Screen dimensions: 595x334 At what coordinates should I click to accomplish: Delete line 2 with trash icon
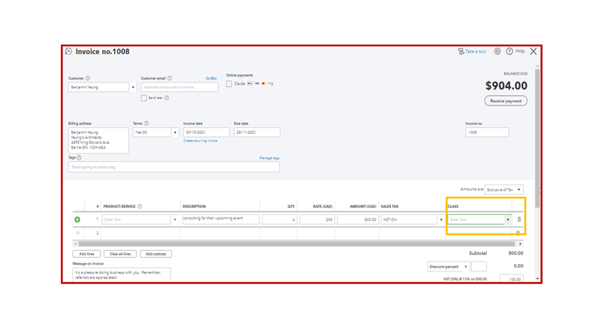(518, 233)
